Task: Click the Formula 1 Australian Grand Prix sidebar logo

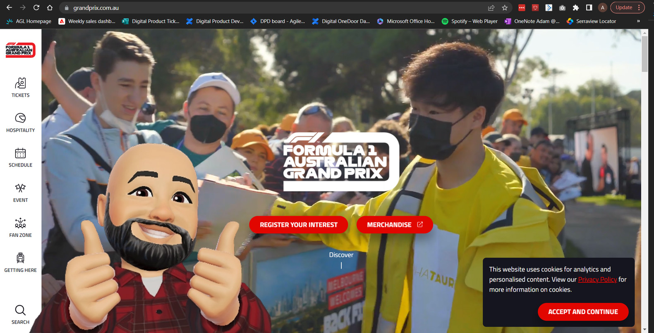Action: pyautogui.click(x=20, y=50)
